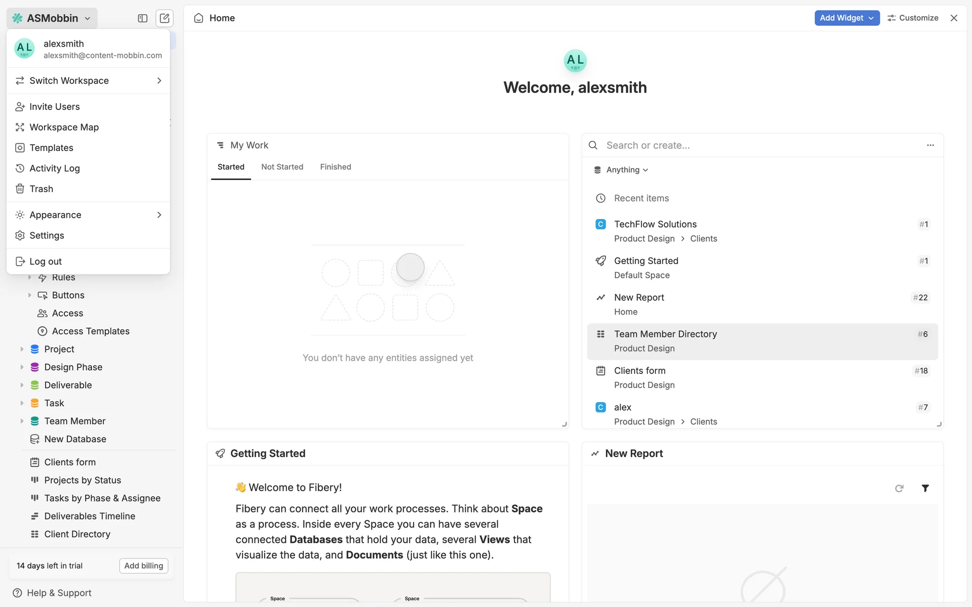Open Help & Support link

point(59,593)
